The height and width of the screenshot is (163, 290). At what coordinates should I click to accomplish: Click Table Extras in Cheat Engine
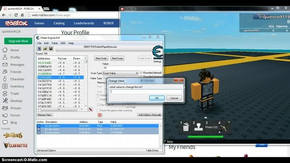pos(152,150)
